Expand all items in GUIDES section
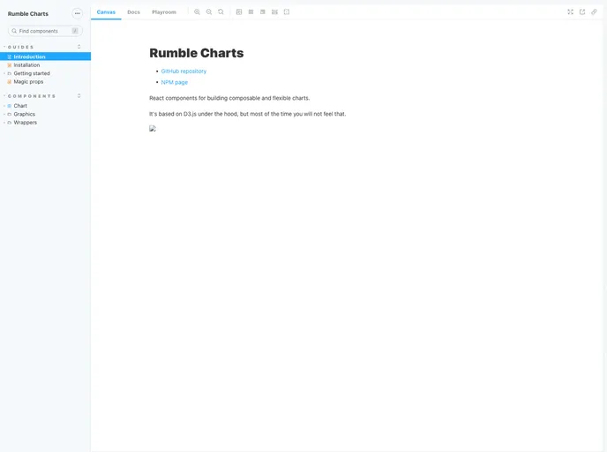Viewport: 607px width, 452px height. click(79, 47)
